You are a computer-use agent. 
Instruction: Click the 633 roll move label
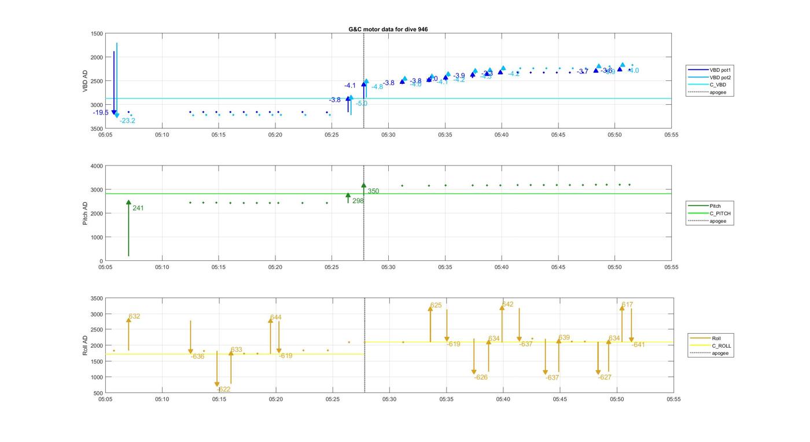click(236, 350)
